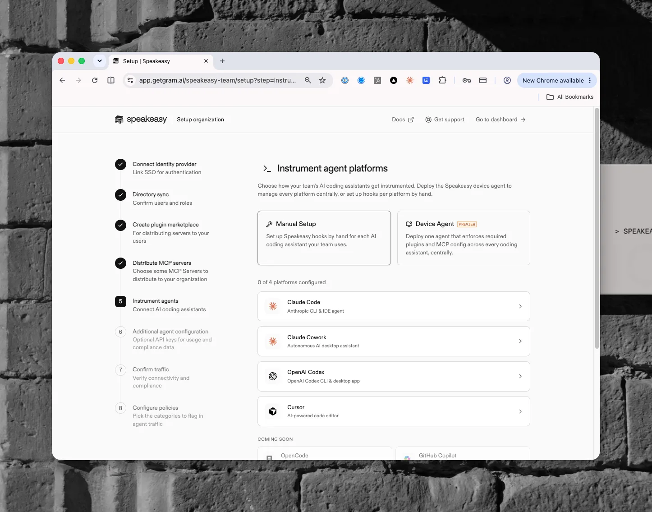Click the completed Connect identity provider checkmark
The height and width of the screenshot is (512, 652).
point(120,164)
